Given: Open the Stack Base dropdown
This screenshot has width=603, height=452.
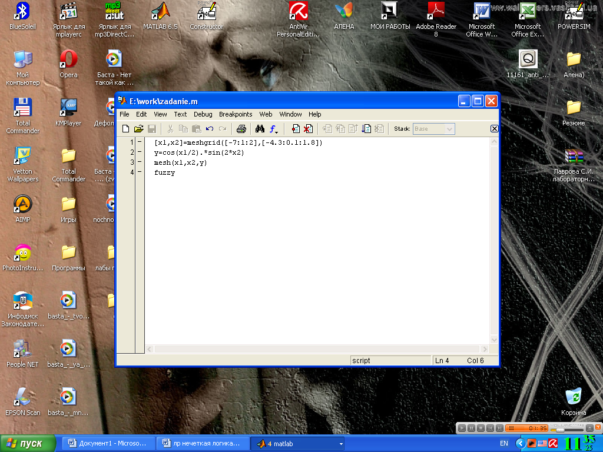Looking at the screenshot, I should click(x=434, y=129).
